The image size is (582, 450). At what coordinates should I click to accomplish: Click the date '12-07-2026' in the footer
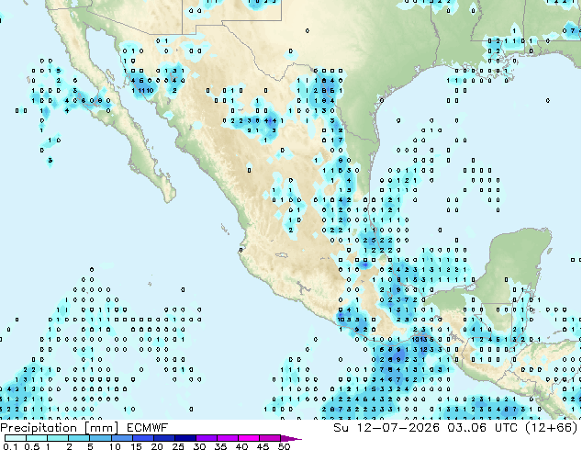[397, 428]
